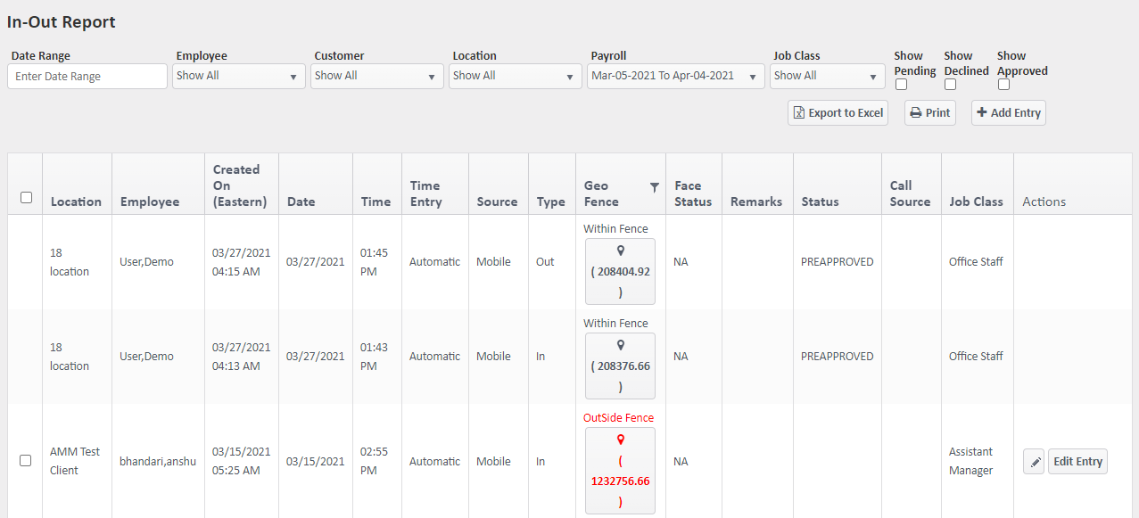Expand the Customer Show All dropdown

click(x=376, y=76)
